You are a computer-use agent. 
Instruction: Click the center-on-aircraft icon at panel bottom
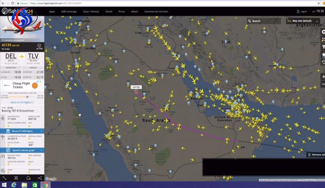click(x=16, y=178)
